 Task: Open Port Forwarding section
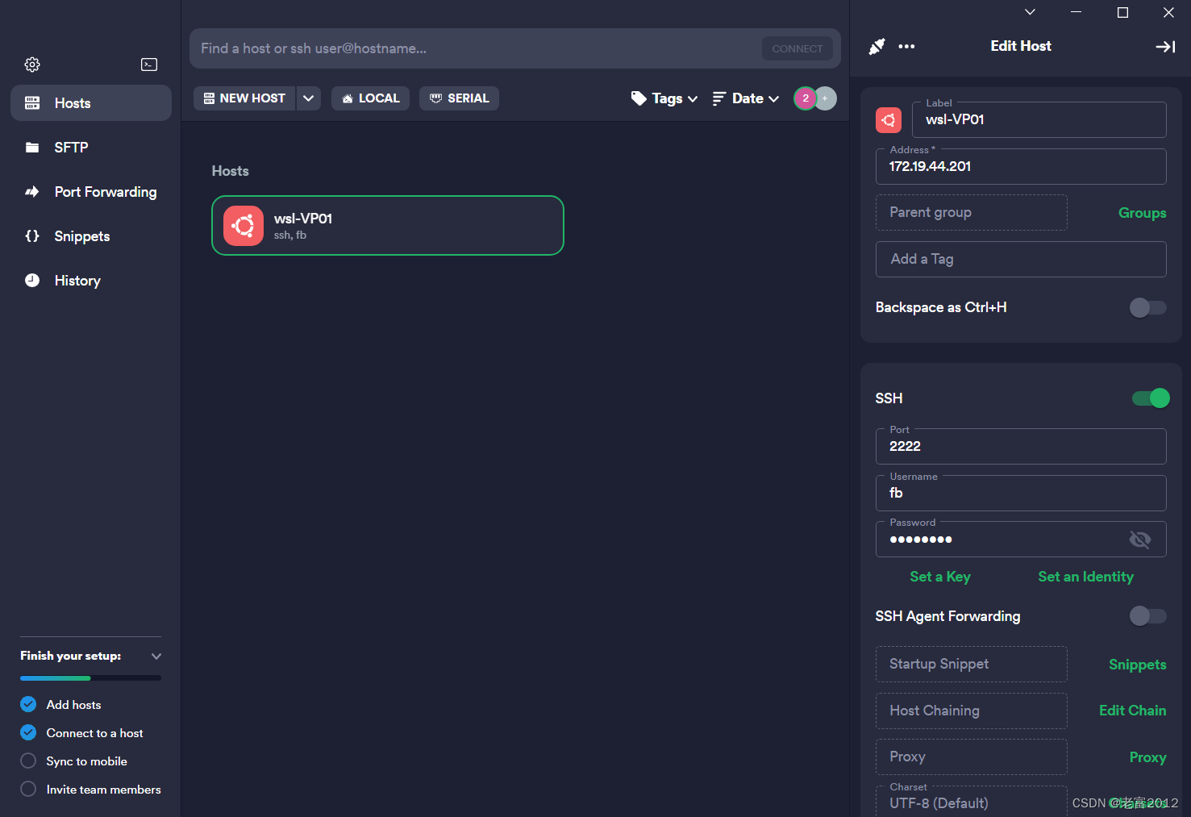(91, 192)
